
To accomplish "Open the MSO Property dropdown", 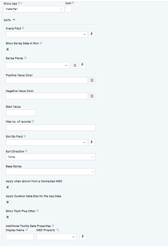I will pos(57,237).
